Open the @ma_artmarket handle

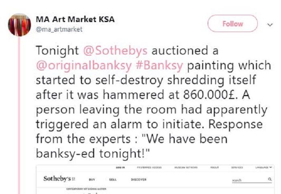click(59, 29)
